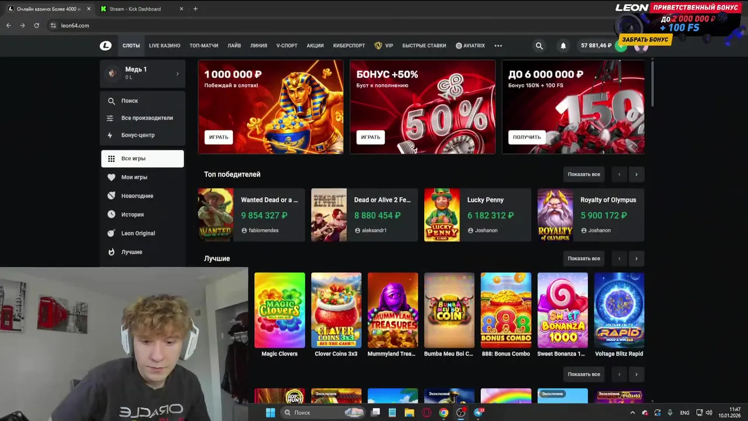
Task: Open Opera from the taskbar
Action: 427,413
